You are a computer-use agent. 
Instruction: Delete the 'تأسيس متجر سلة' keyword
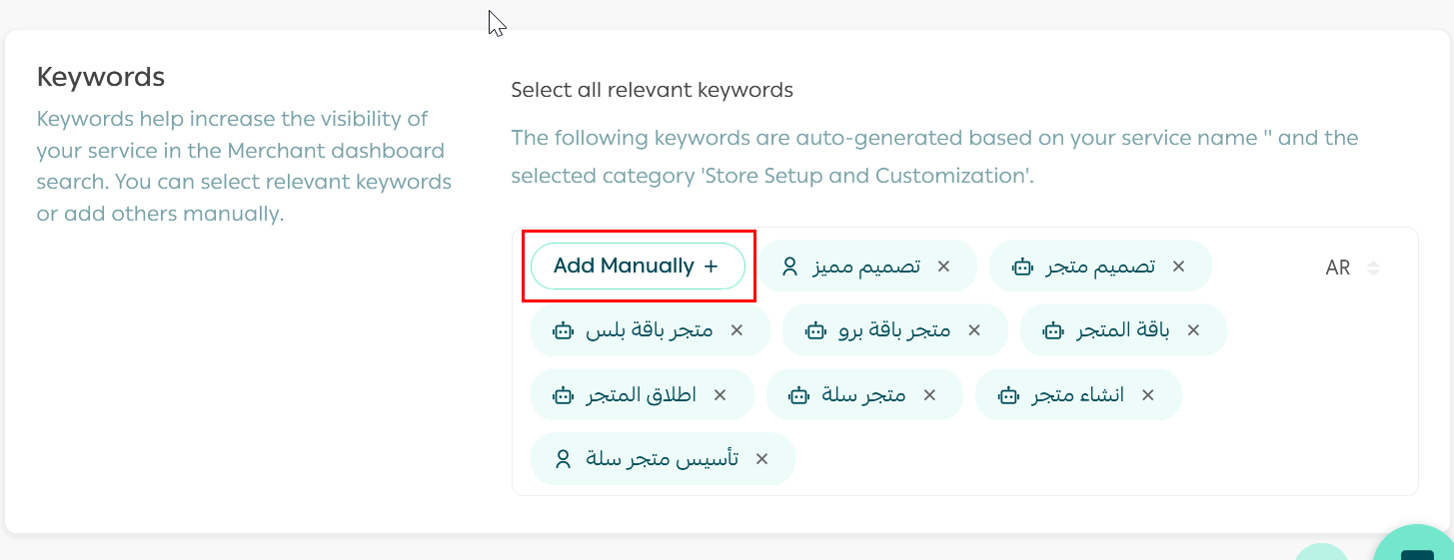[761, 459]
